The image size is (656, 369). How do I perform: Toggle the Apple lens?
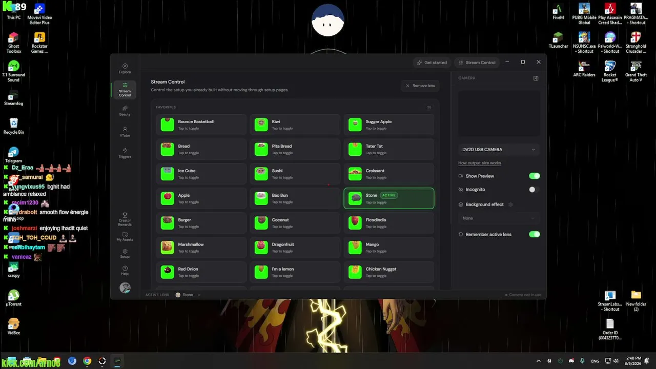pyautogui.click(x=201, y=198)
